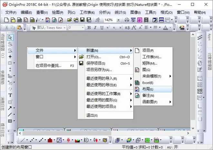The image size is (213, 150).
Task: Select the Screen Reader crosshair tool
Action: [10, 57]
